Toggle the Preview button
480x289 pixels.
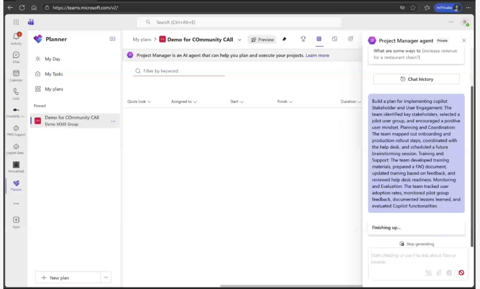[262, 40]
